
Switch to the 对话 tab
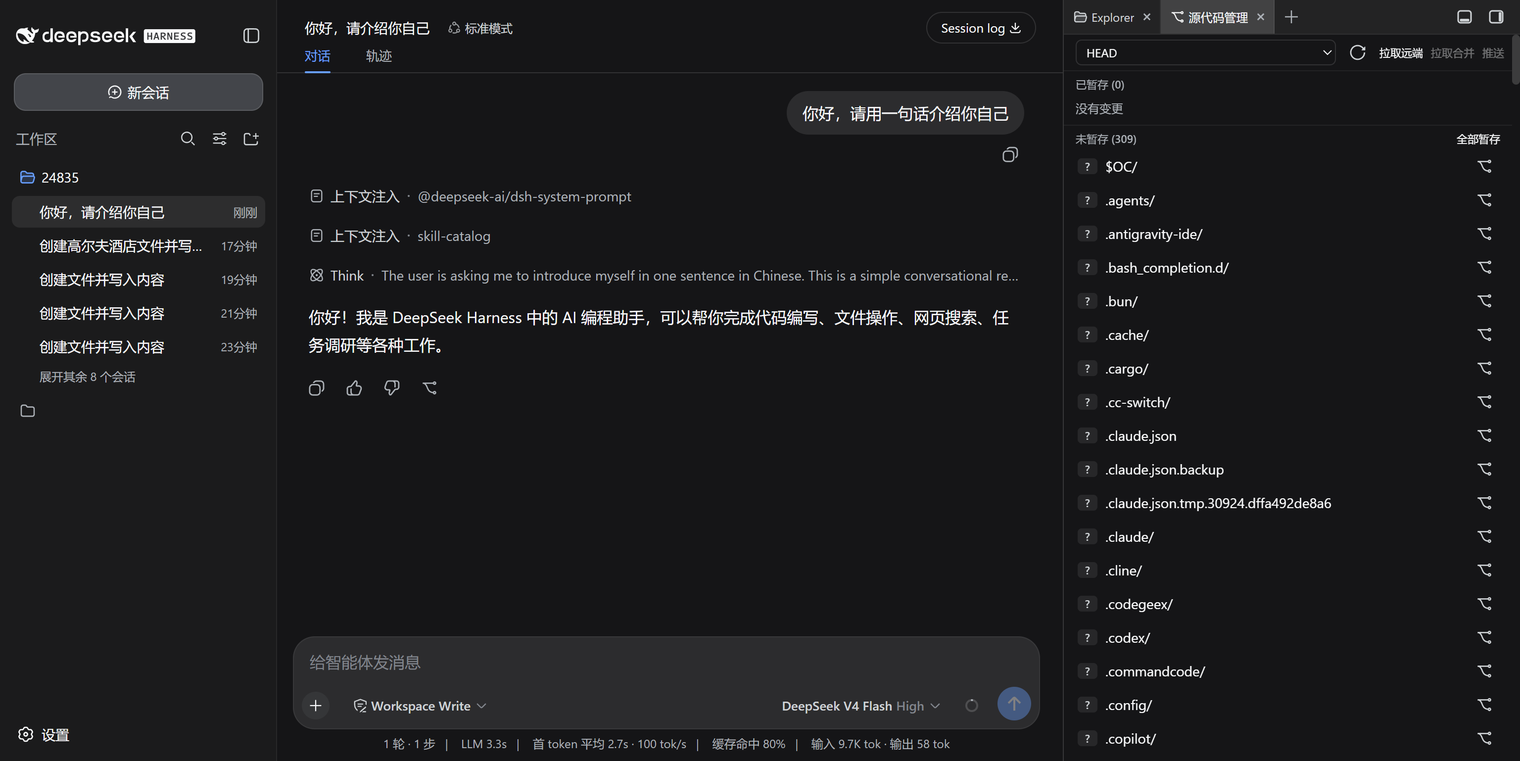click(318, 56)
